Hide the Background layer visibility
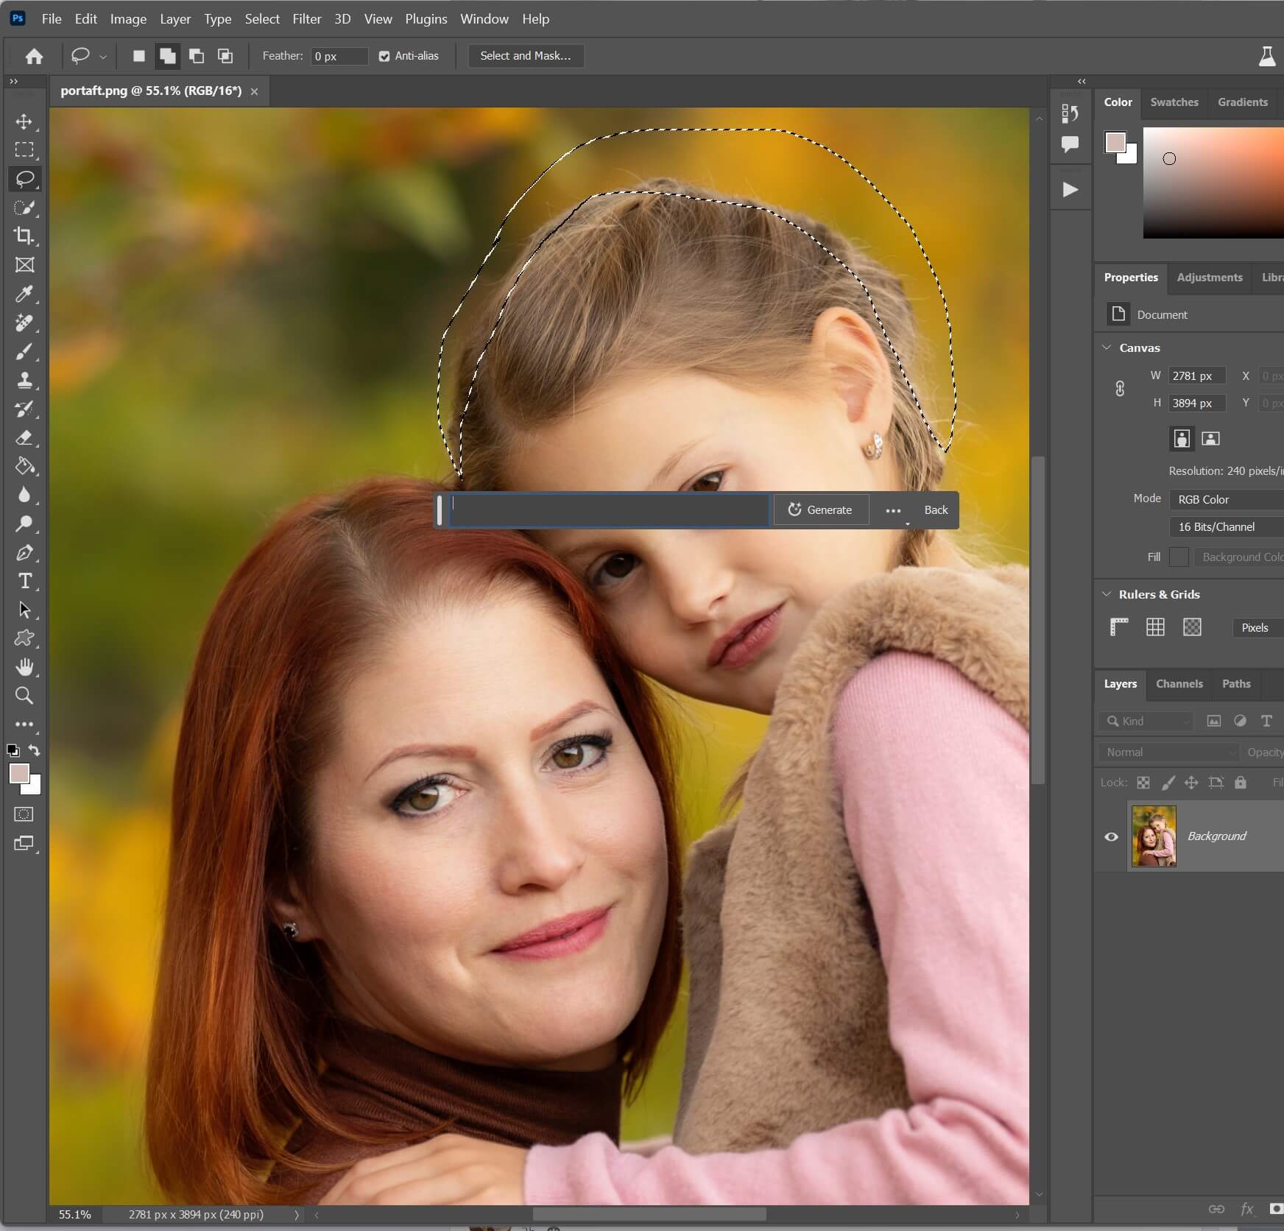 pos(1112,836)
